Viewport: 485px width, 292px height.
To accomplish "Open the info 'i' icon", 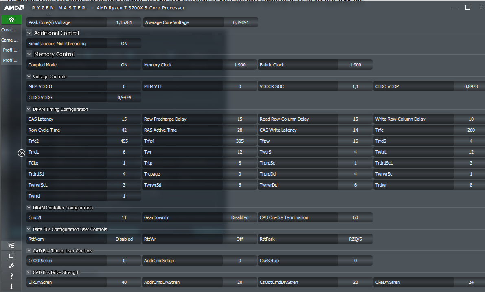I will click(x=11, y=286).
